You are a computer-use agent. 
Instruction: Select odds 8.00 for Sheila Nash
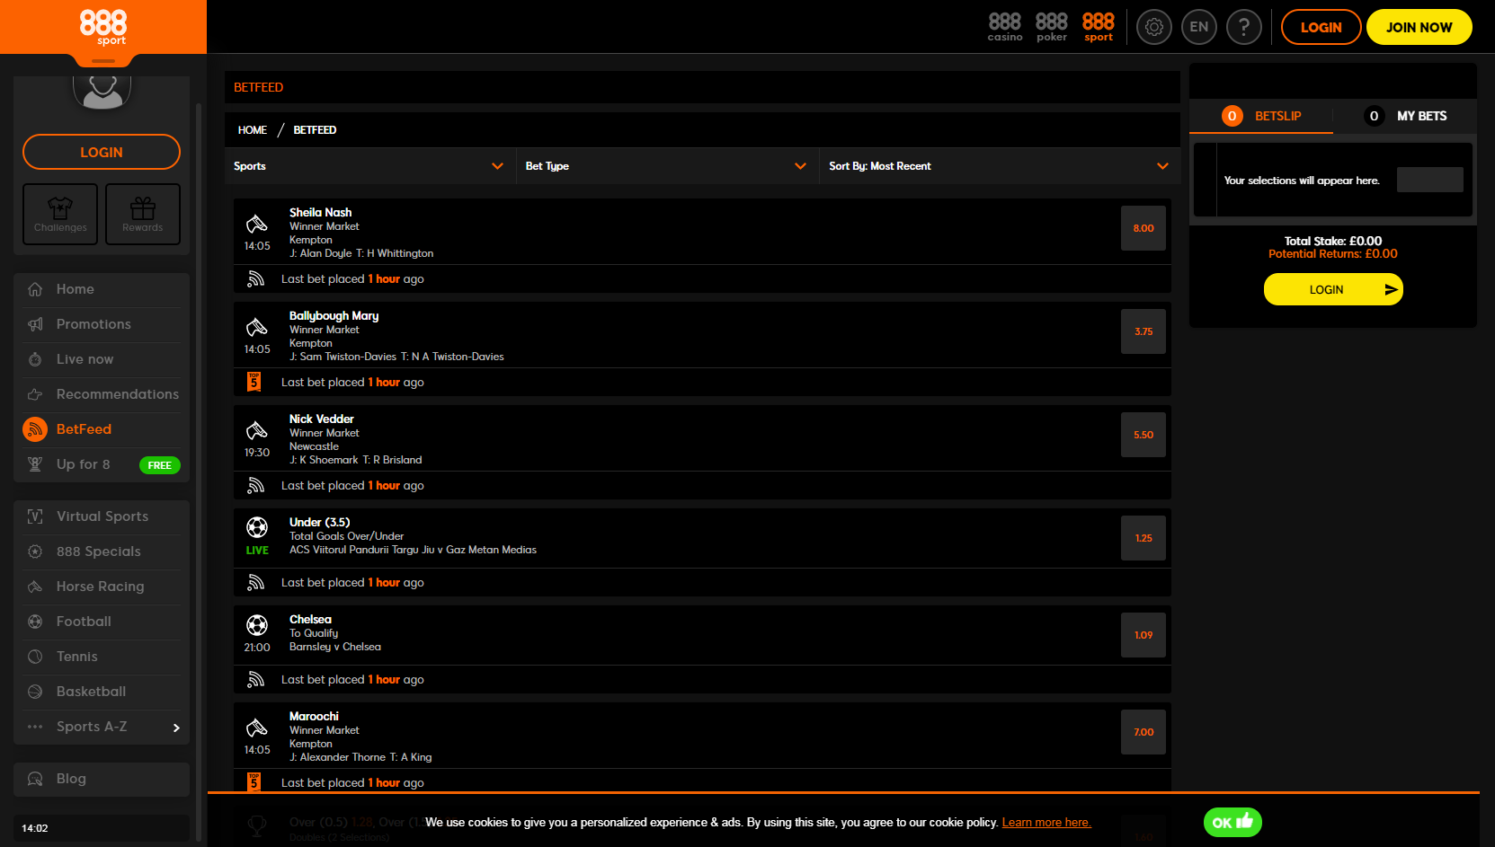click(x=1143, y=228)
